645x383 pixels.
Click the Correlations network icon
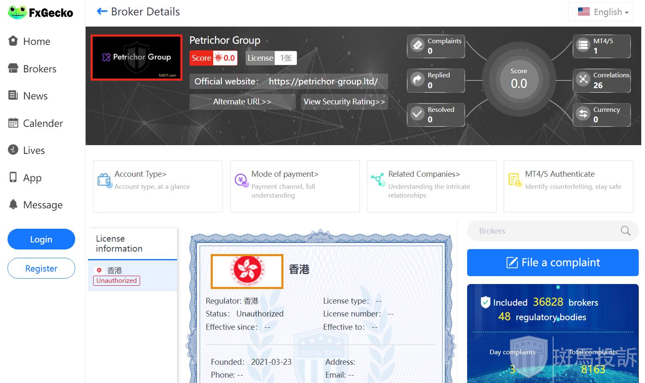pos(583,79)
